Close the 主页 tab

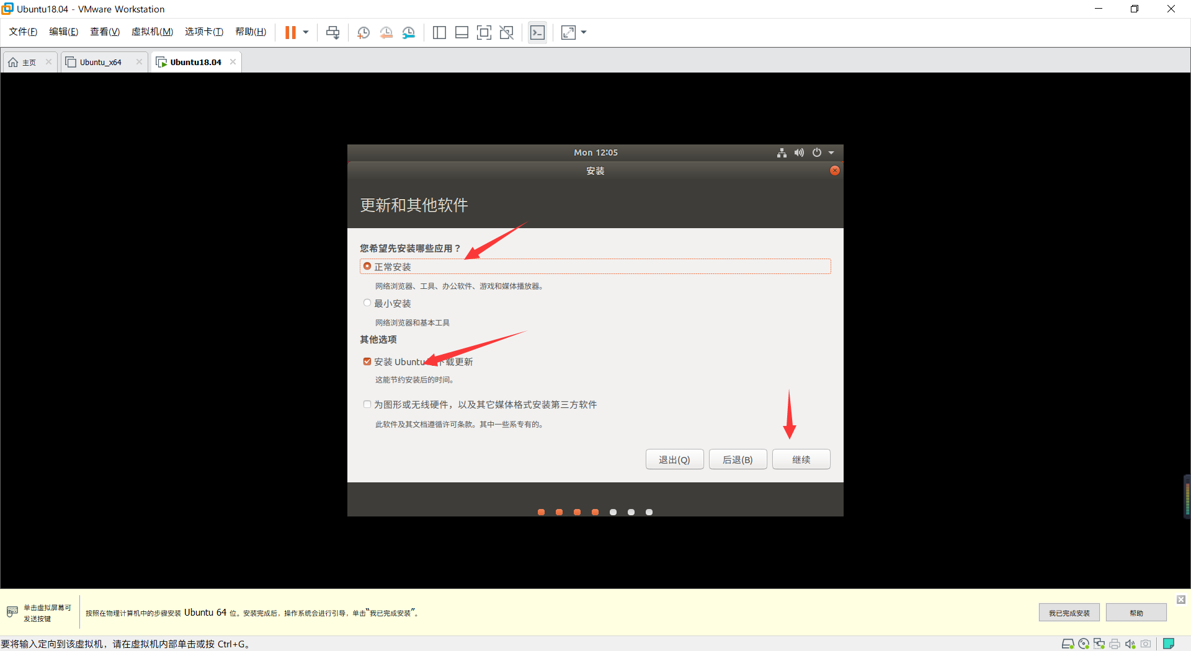tap(48, 61)
